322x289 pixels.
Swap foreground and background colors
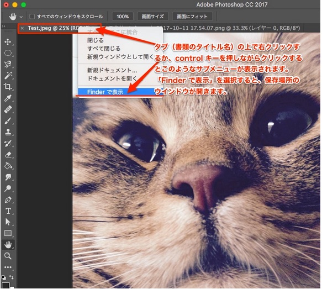(x=12, y=277)
